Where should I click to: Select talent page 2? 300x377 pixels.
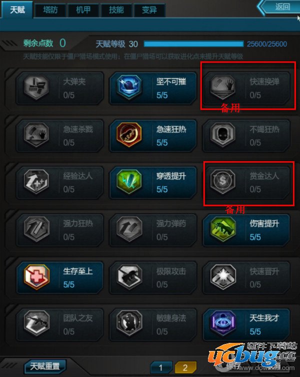coord(185,367)
